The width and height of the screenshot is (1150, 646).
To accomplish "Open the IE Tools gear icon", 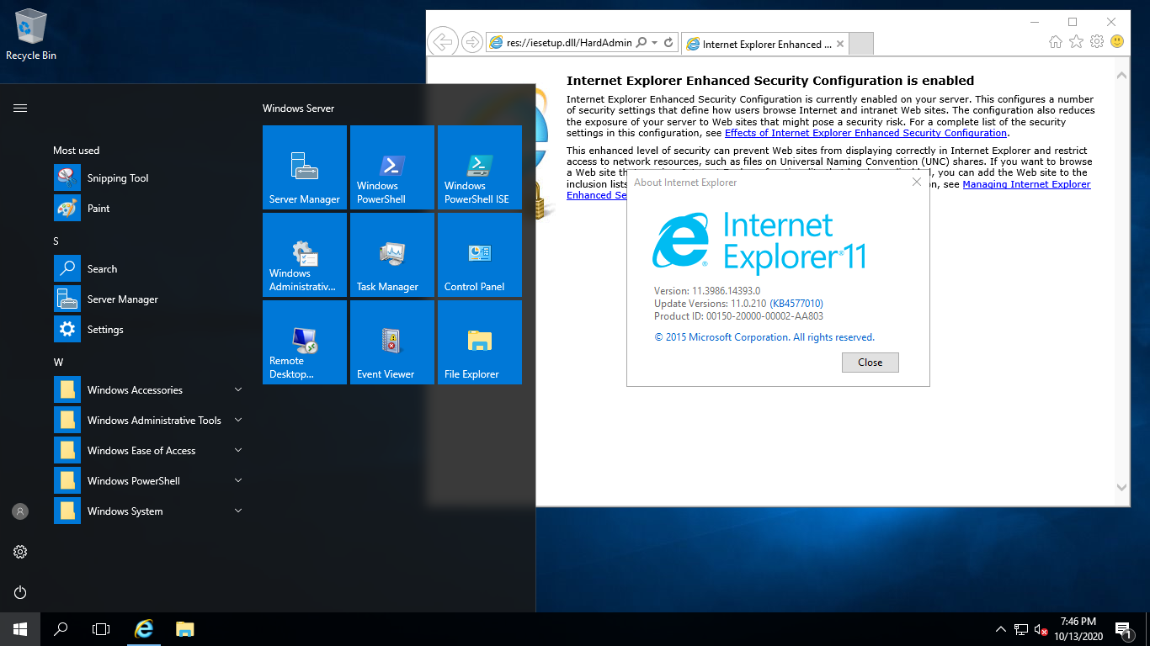I will pos(1096,41).
